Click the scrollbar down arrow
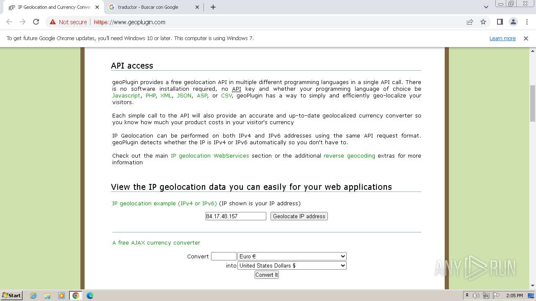 tap(533, 286)
